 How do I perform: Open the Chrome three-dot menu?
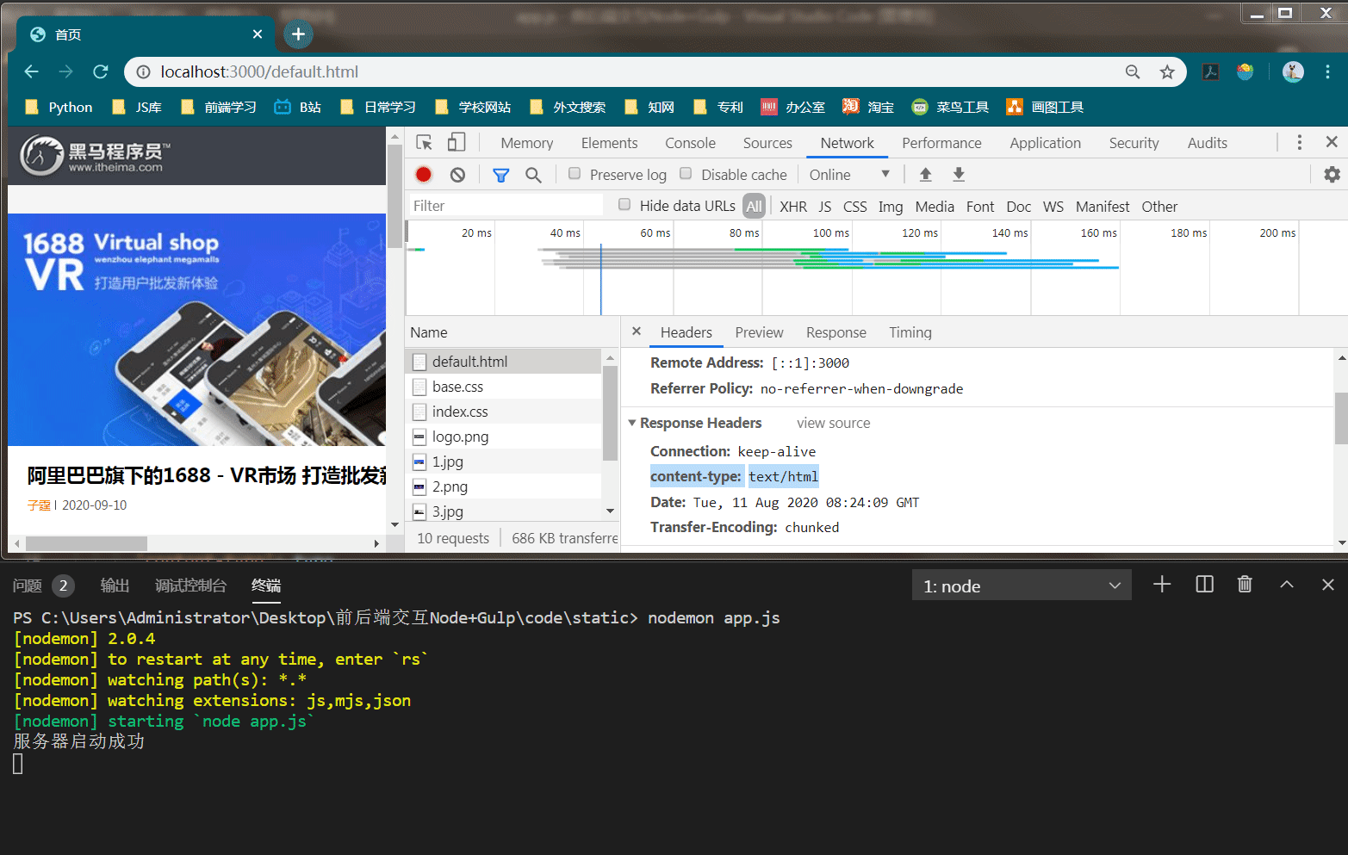pos(1327,72)
